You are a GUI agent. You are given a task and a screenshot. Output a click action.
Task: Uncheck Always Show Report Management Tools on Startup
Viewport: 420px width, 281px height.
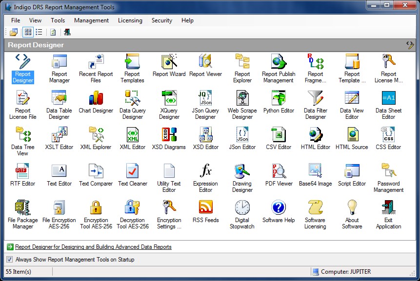point(10,260)
